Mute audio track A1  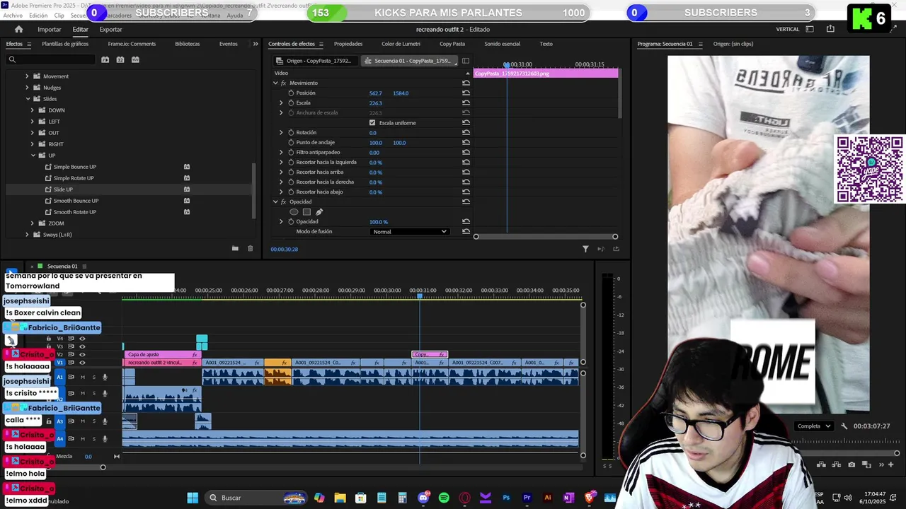(82, 378)
